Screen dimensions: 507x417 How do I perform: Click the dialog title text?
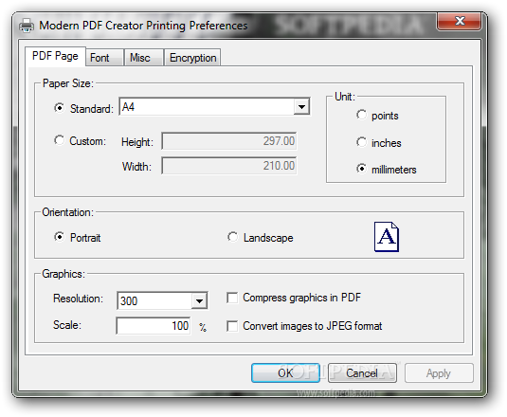(143, 26)
